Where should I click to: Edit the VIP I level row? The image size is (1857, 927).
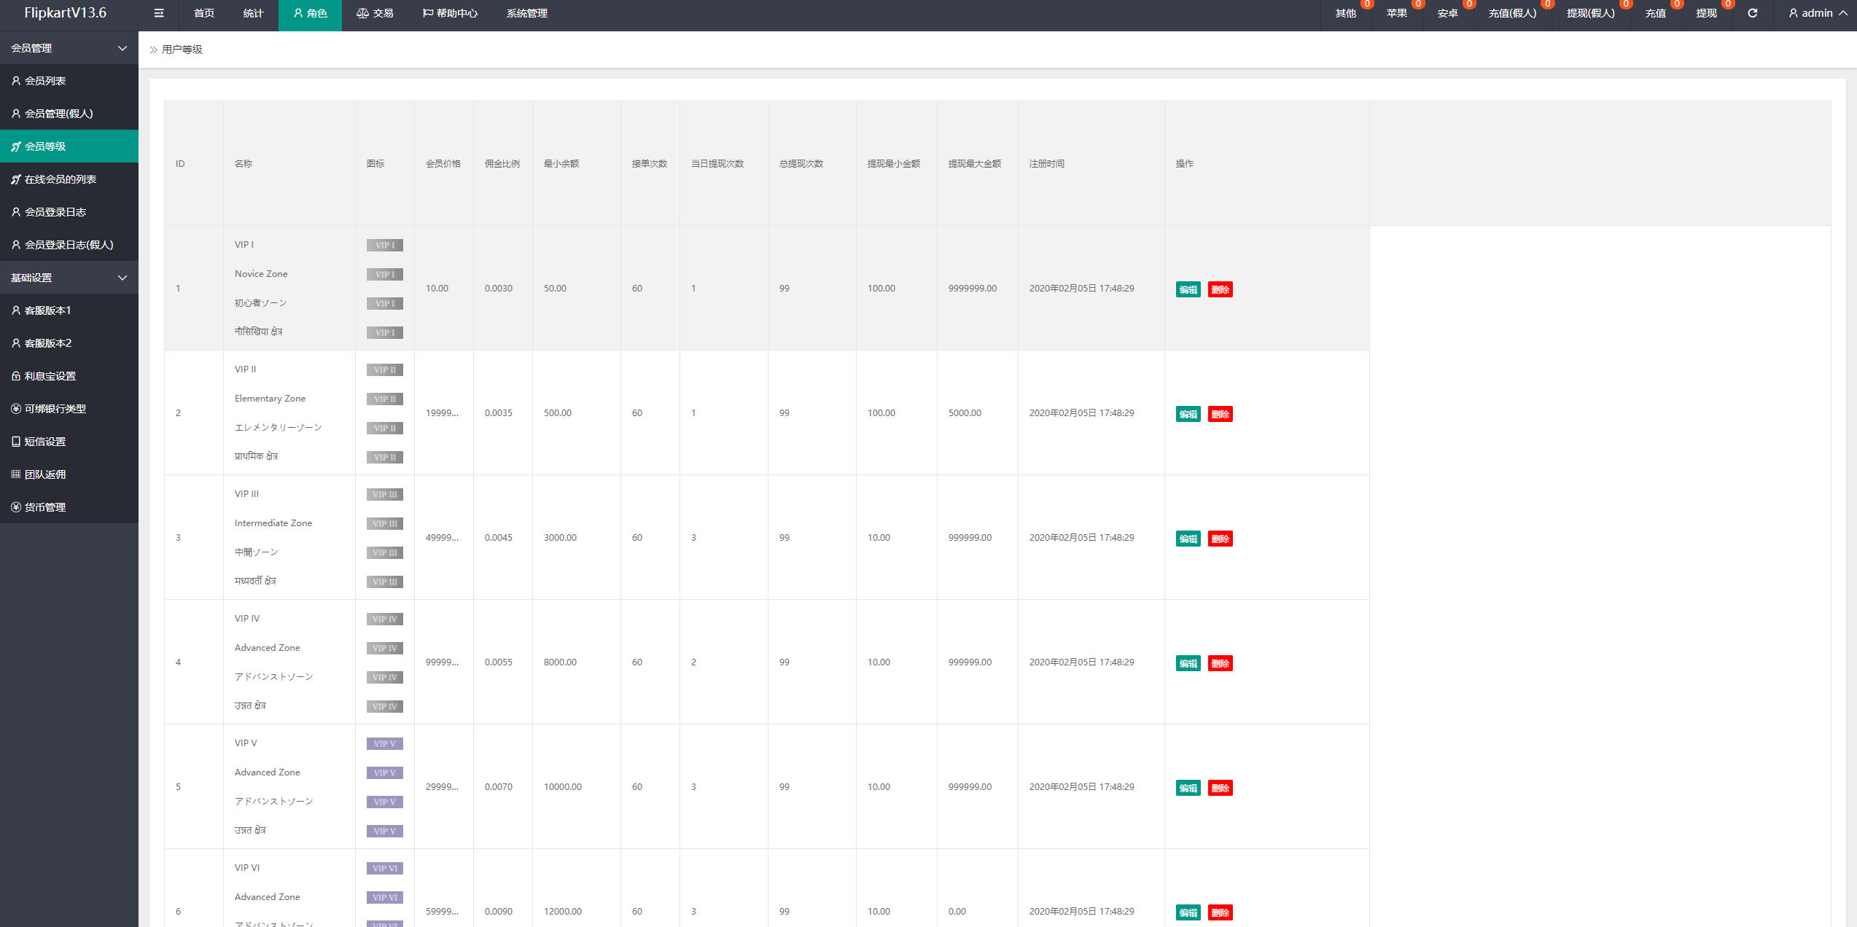[x=1188, y=289]
